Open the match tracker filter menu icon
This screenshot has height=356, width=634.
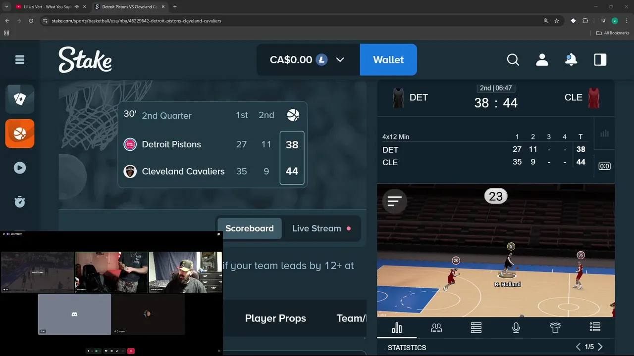coord(395,201)
